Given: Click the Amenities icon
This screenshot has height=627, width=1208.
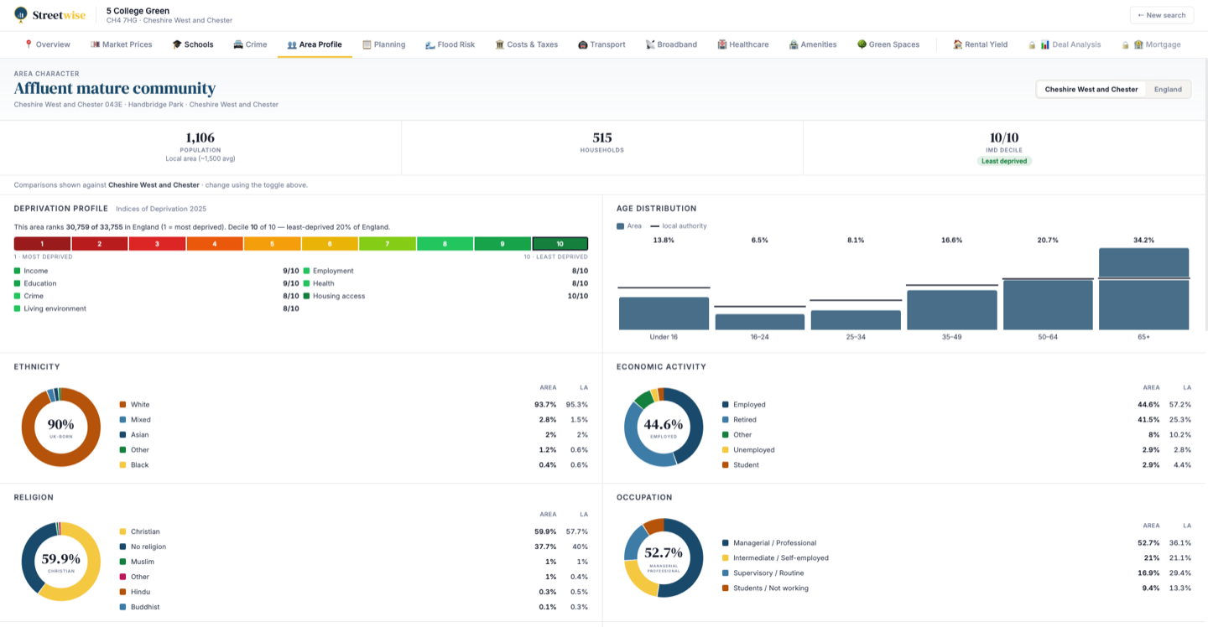Looking at the screenshot, I should tap(794, 44).
